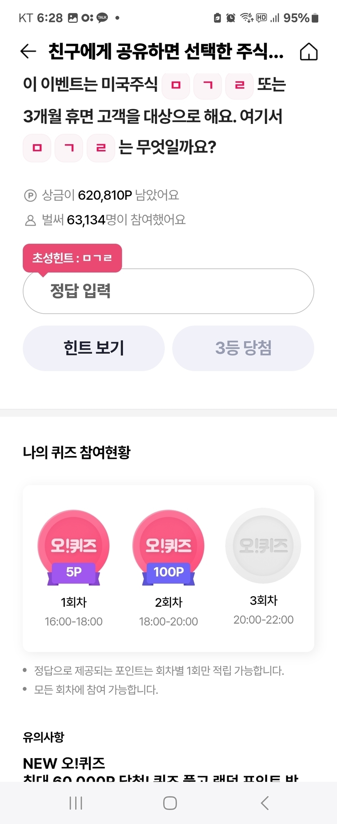Tap the 1회차 5P quiz badge

click(x=73, y=547)
